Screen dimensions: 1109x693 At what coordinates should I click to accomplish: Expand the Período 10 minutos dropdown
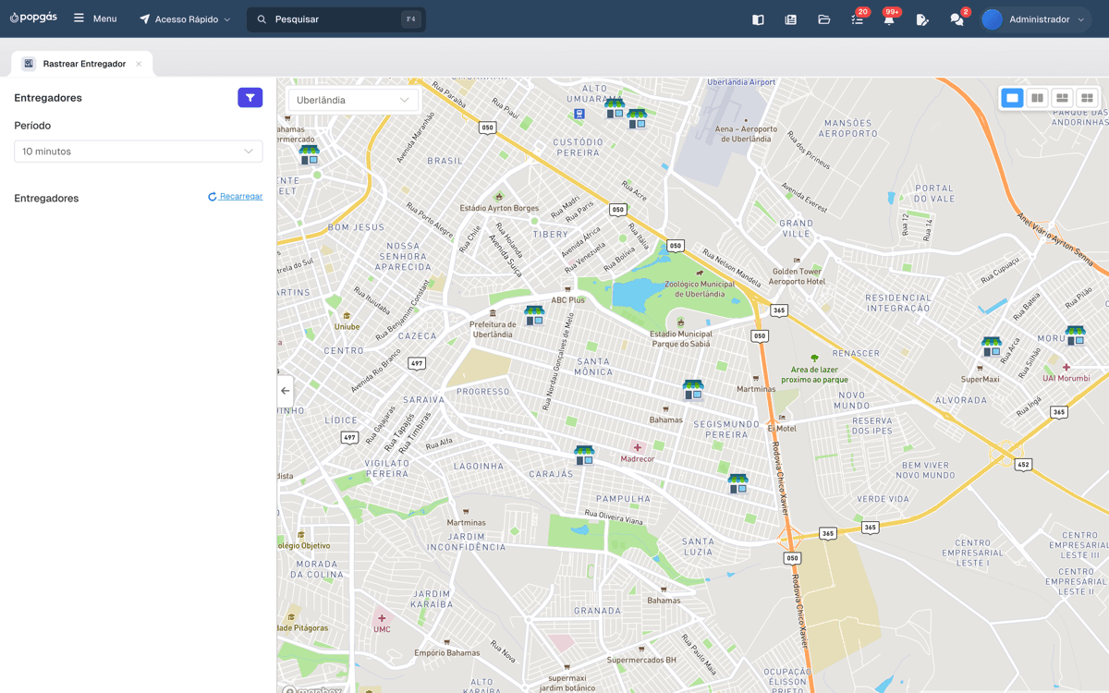point(139,152)
